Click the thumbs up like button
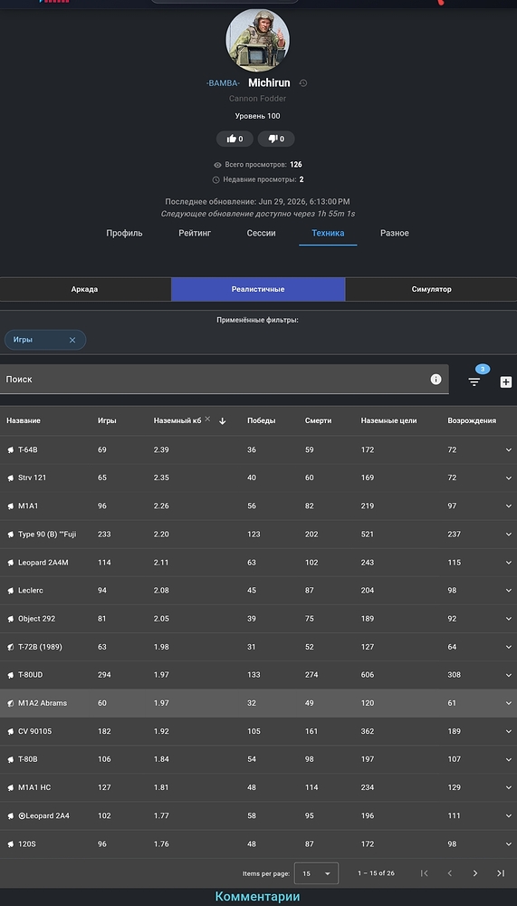The image size is (517, 906). click(x=235, y=139)
